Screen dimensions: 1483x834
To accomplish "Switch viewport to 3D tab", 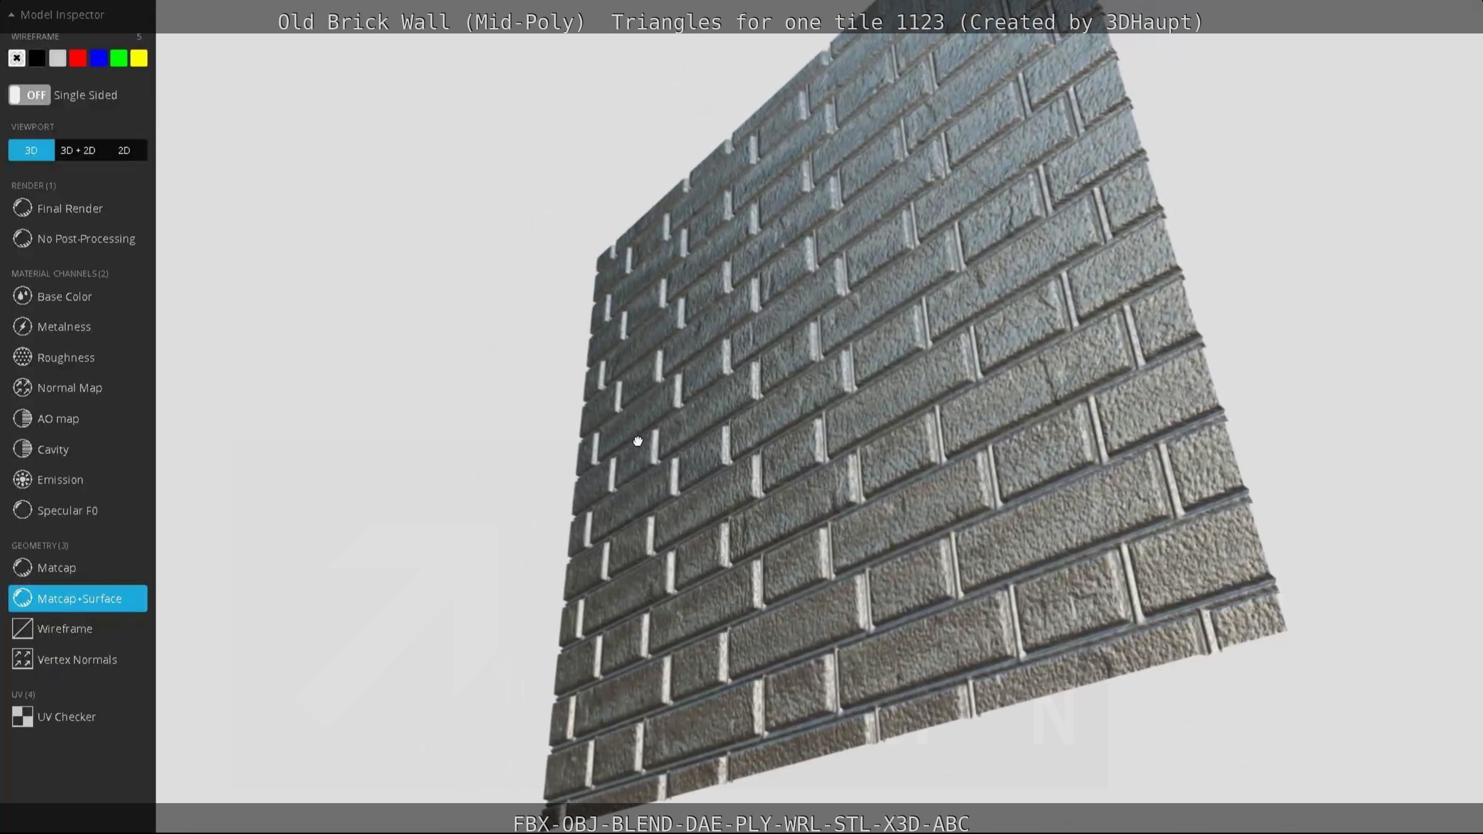I will [x=31, y=150].
